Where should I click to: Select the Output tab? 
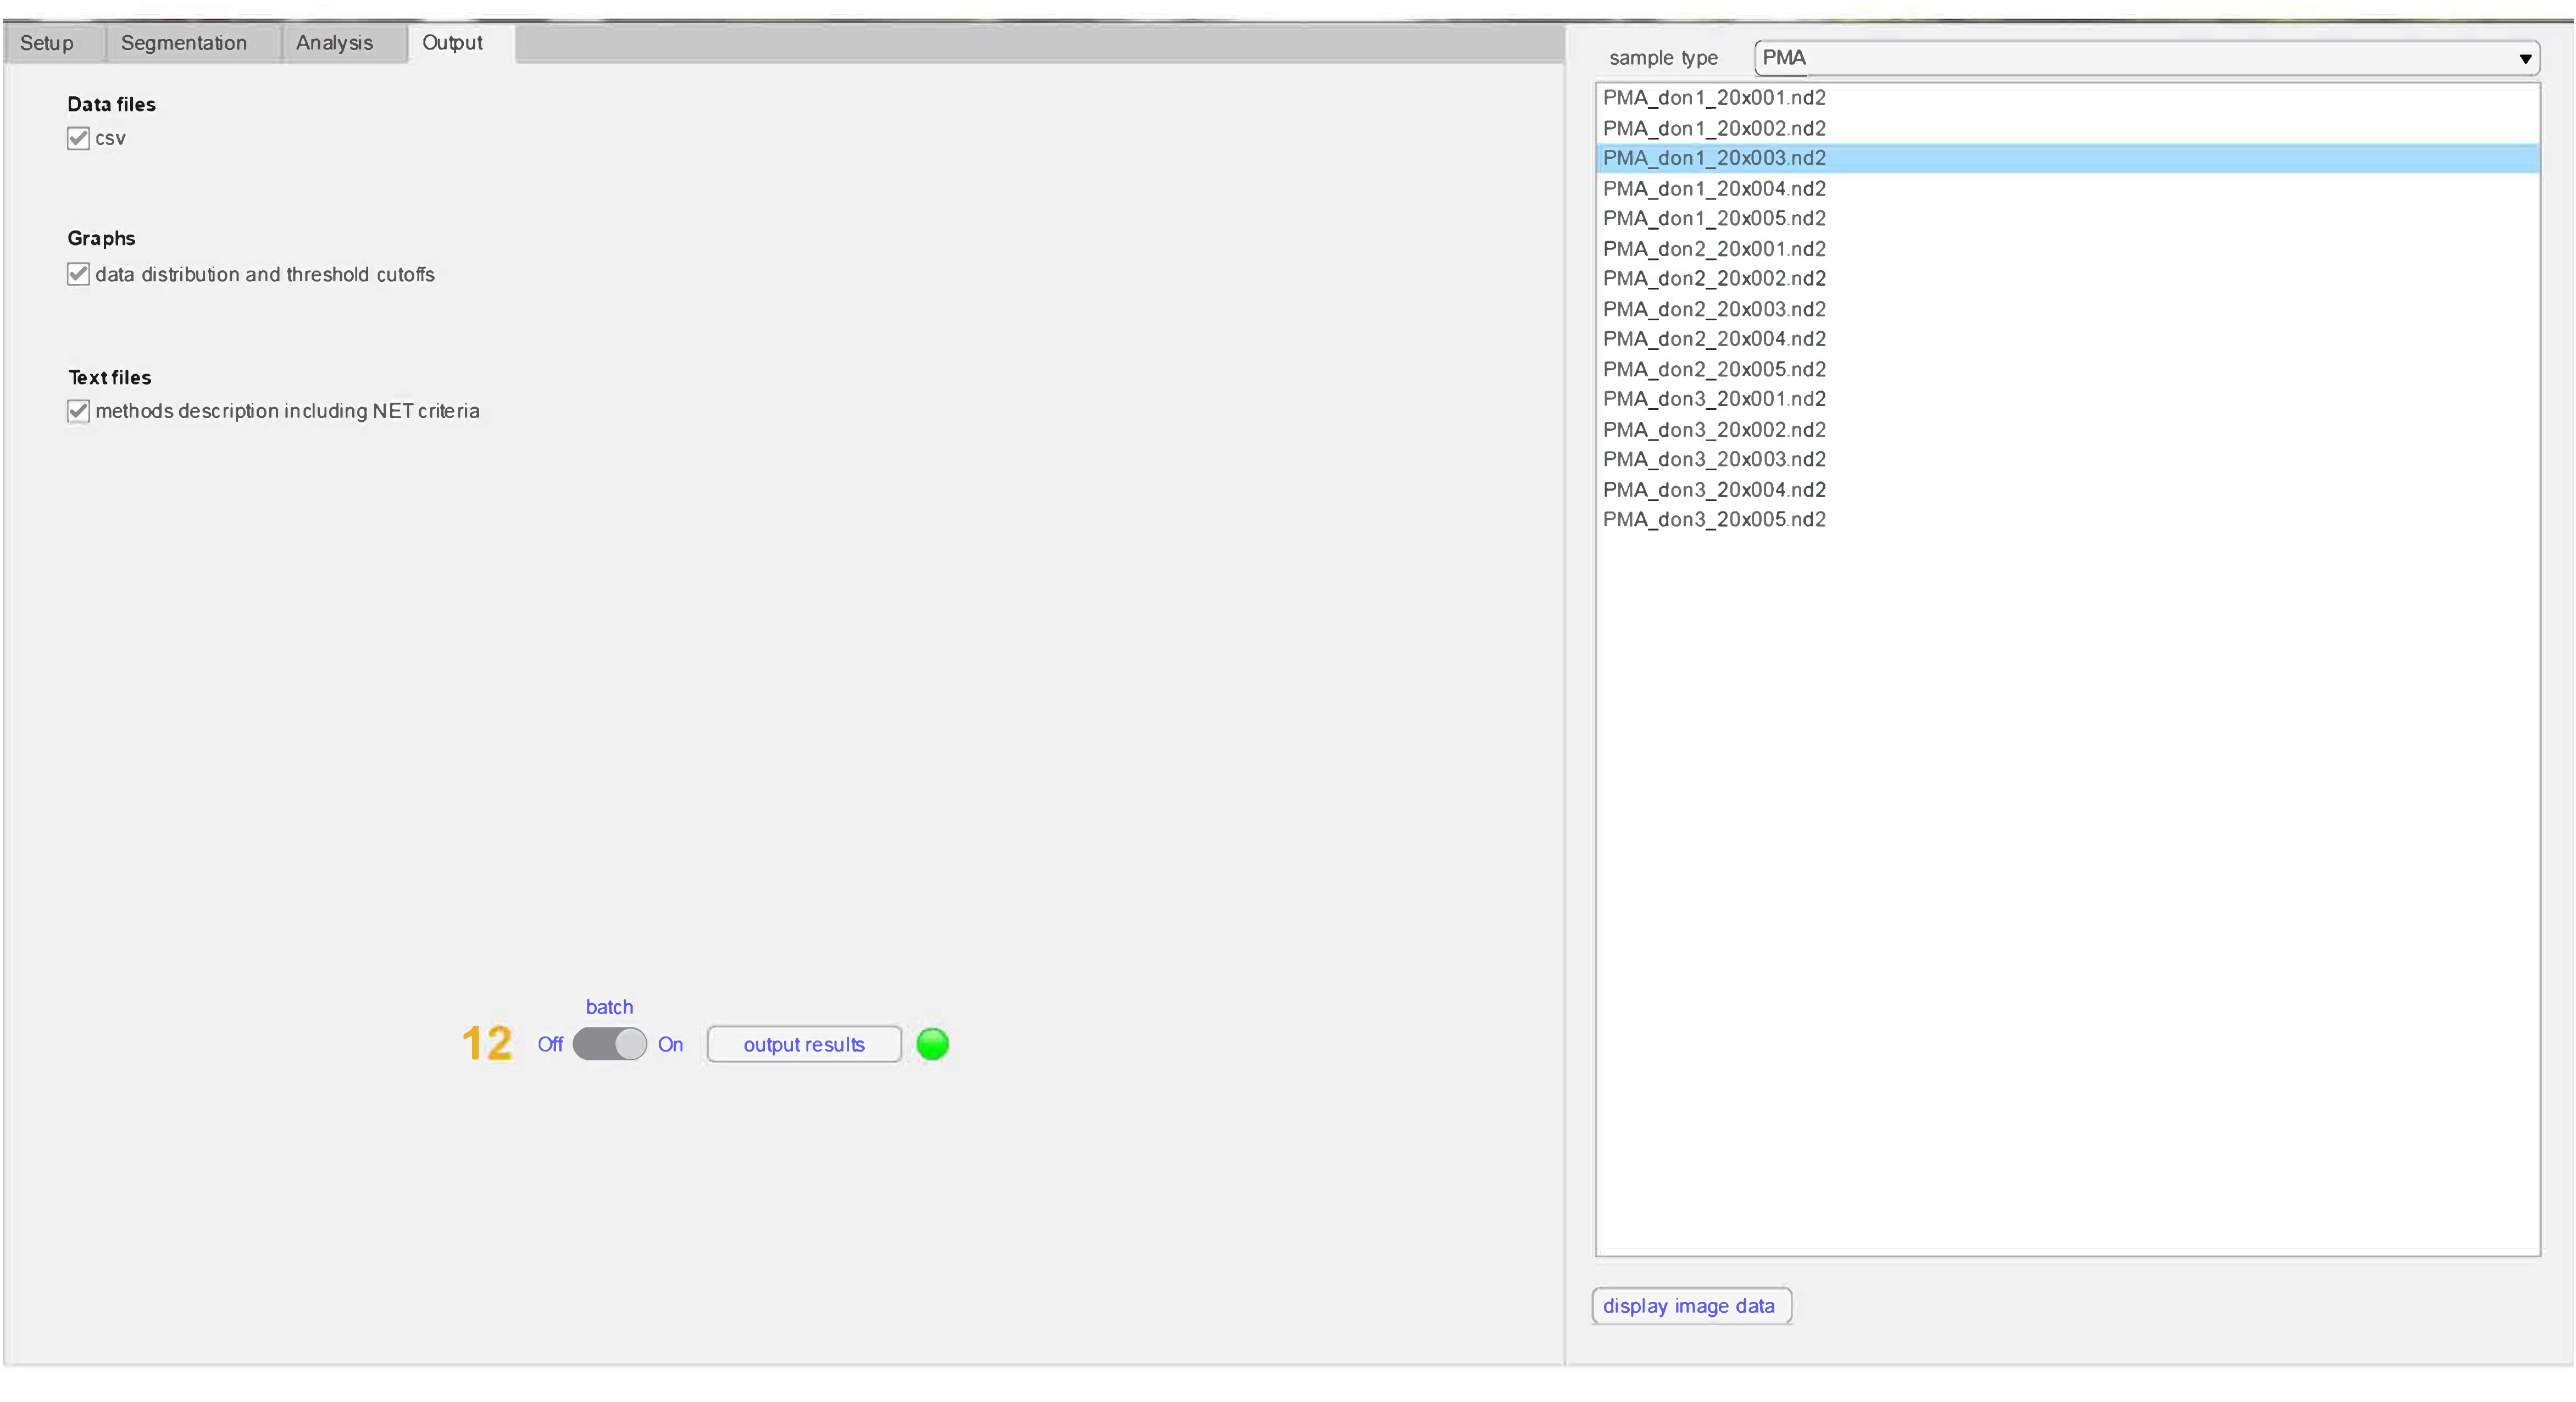[x=452, y=43]
